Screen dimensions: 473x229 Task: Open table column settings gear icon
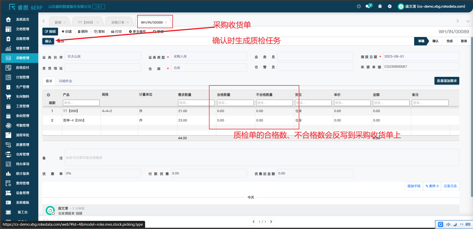pyautogui.click(x=48, y=95)
